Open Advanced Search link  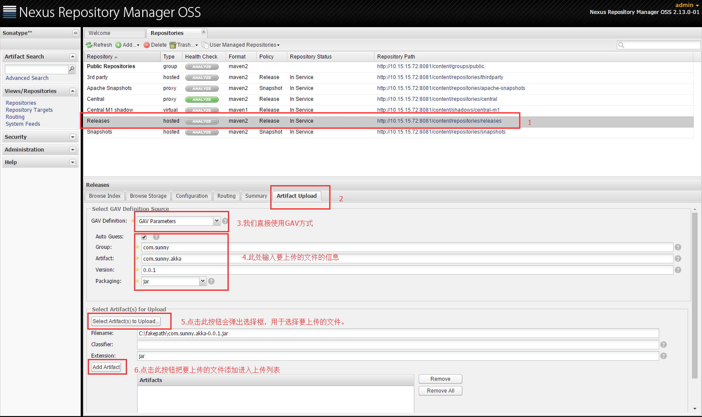[x=27, y=78]
